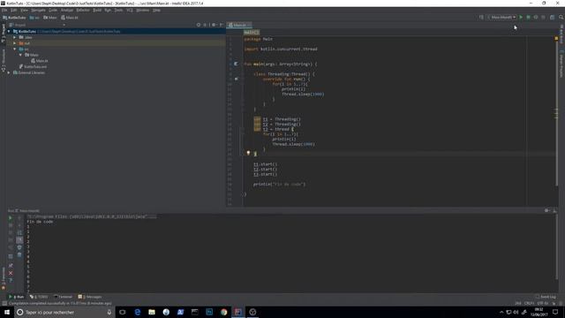This screenshot has height=318, width=565.
Task: Click Collapse All icon in Project panel
Action: coord(205,25)
